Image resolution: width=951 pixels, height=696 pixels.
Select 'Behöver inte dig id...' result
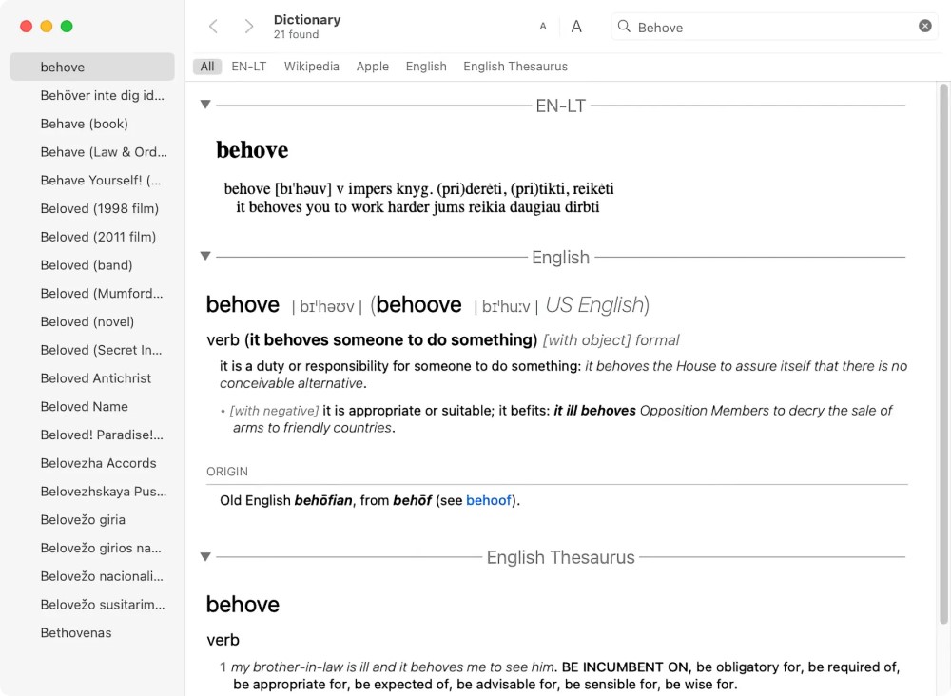click(92, 95)
